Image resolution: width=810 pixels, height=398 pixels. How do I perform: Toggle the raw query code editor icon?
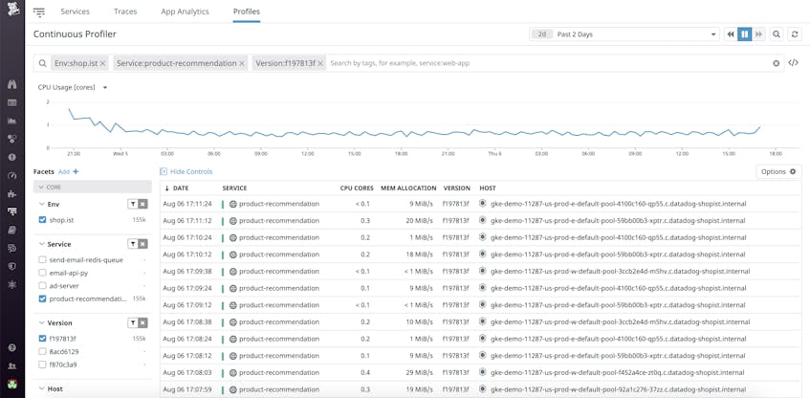pyautogui.click(x=793, y=63)
